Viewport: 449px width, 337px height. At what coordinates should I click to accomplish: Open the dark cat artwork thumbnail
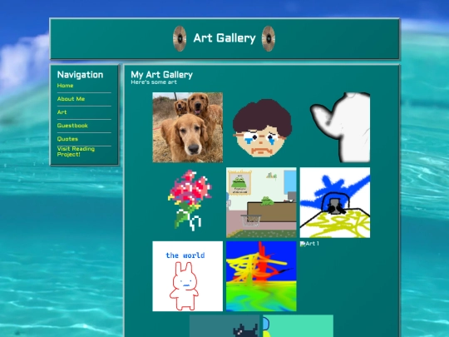coord(224,326)
